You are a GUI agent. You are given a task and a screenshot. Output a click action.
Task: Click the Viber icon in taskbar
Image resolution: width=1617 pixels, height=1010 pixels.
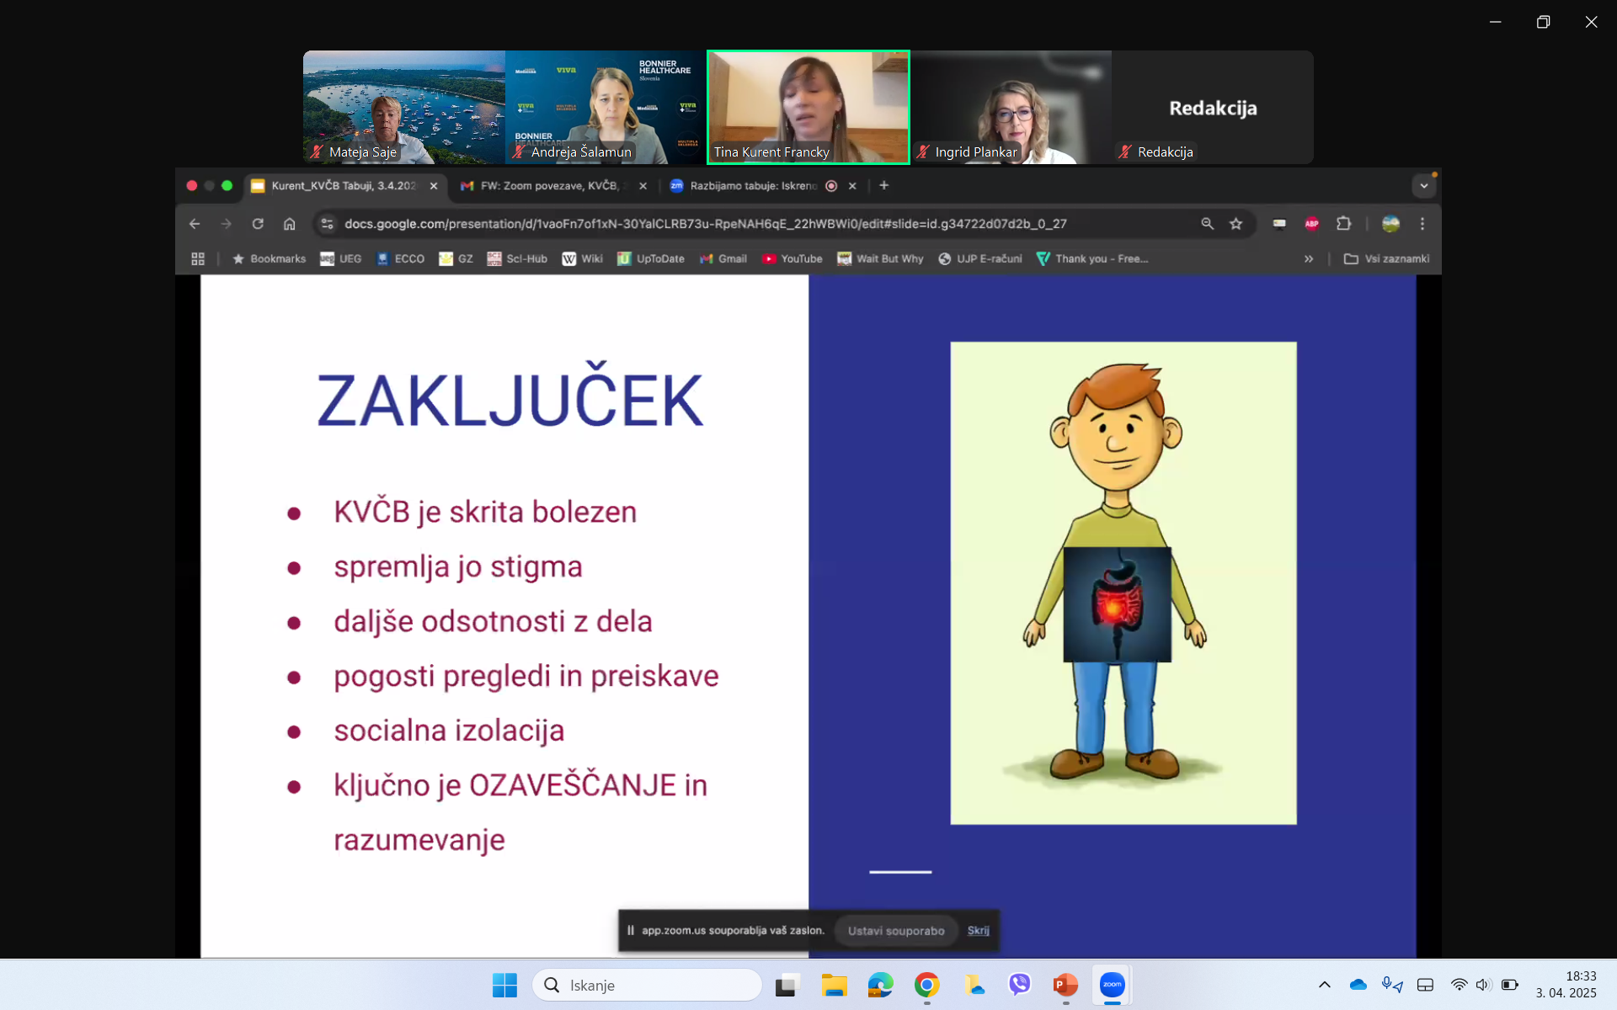1019,985
